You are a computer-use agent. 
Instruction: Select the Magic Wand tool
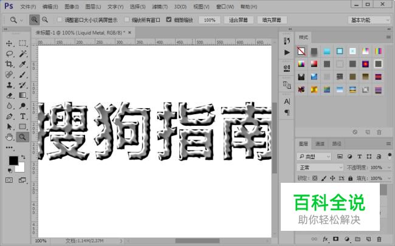(22, 53)
